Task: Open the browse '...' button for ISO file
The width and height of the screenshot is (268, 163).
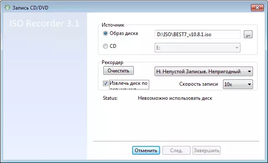Action: point(248,35)
